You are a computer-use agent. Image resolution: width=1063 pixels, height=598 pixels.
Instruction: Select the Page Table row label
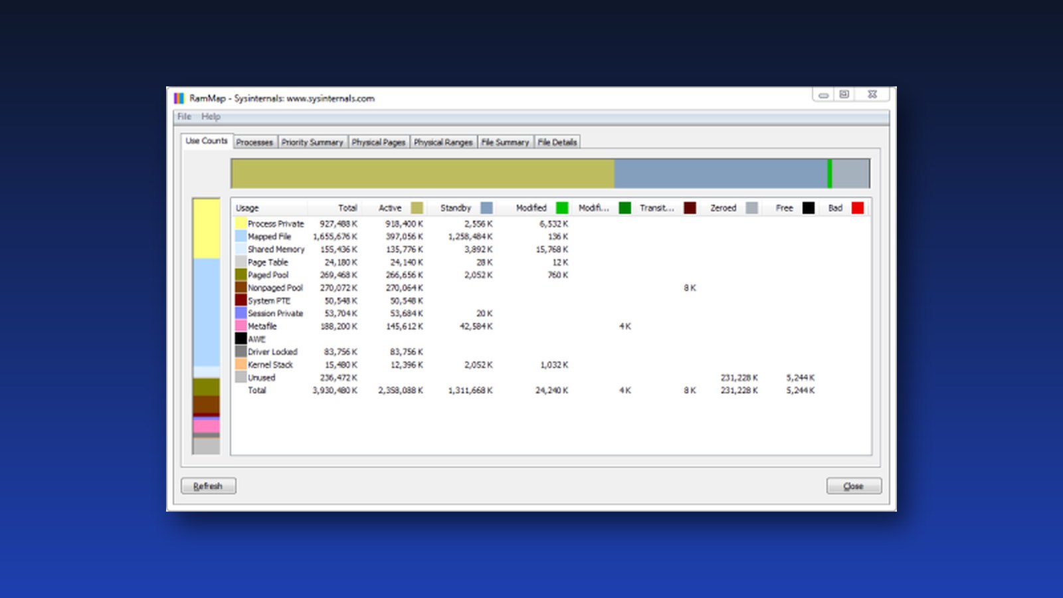click(x=268, y=262)
